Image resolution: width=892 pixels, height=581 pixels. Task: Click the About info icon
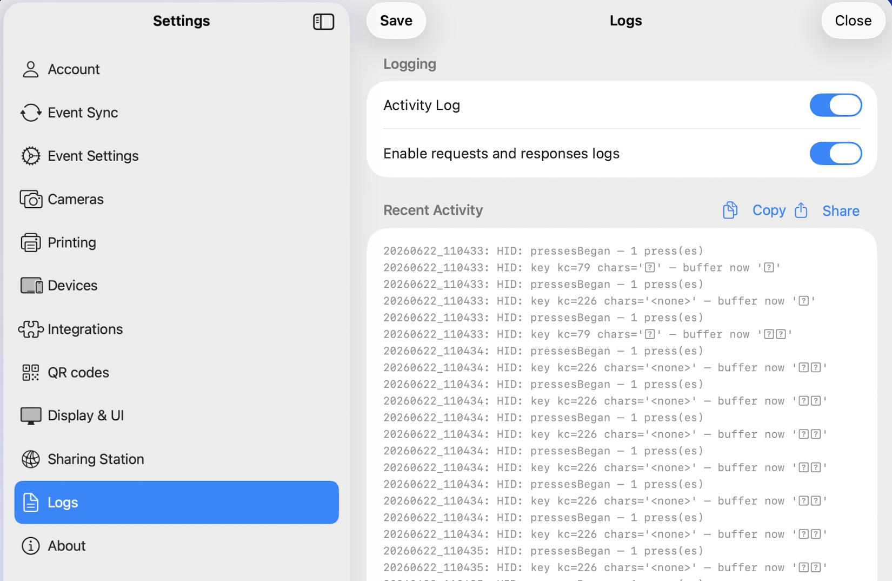[x=31, y=546]
